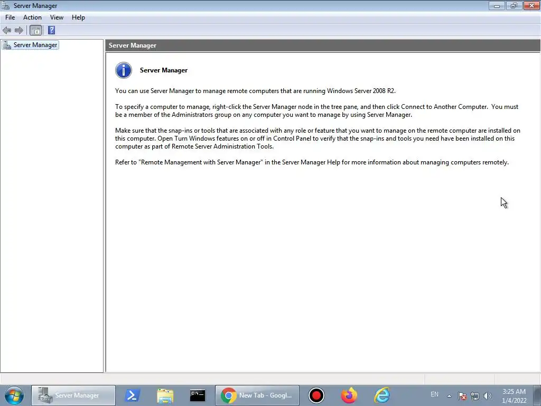The height and width of the screenshot is (406, 541).
Task: Click the Server Manager gray pane header
Action: pos(323,45)
